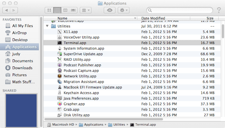Click the 719 KB size cell

click(x=208, y=98)
